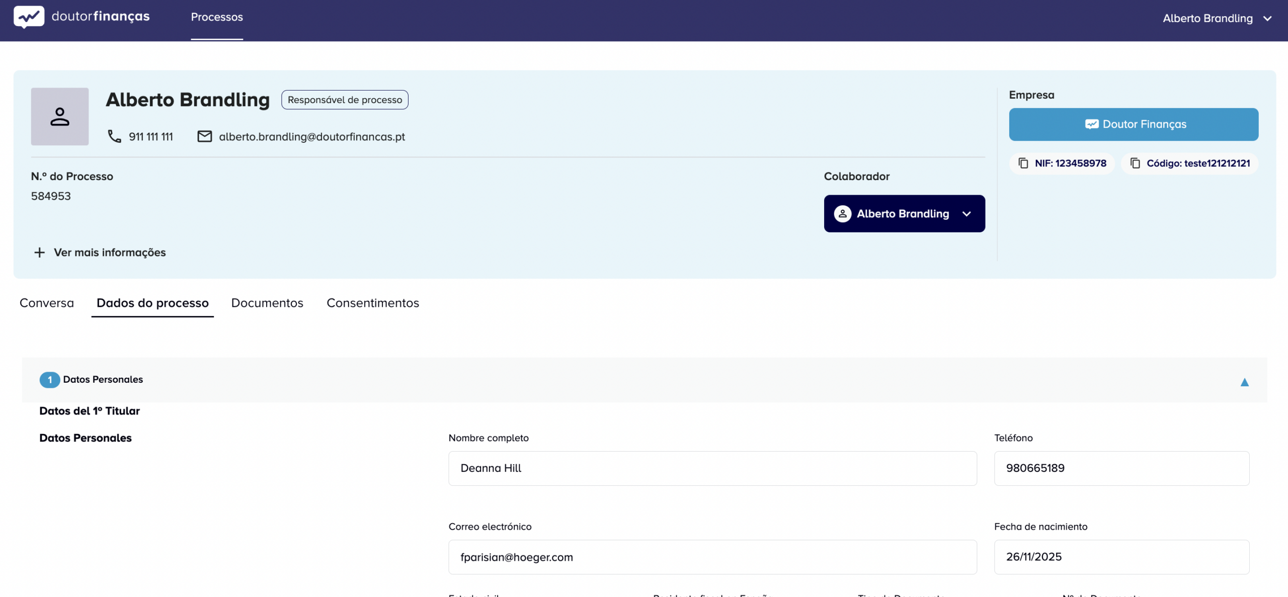
Task: Copy the Código teste121212121 using its copy icon
Action: [1136, 163]
